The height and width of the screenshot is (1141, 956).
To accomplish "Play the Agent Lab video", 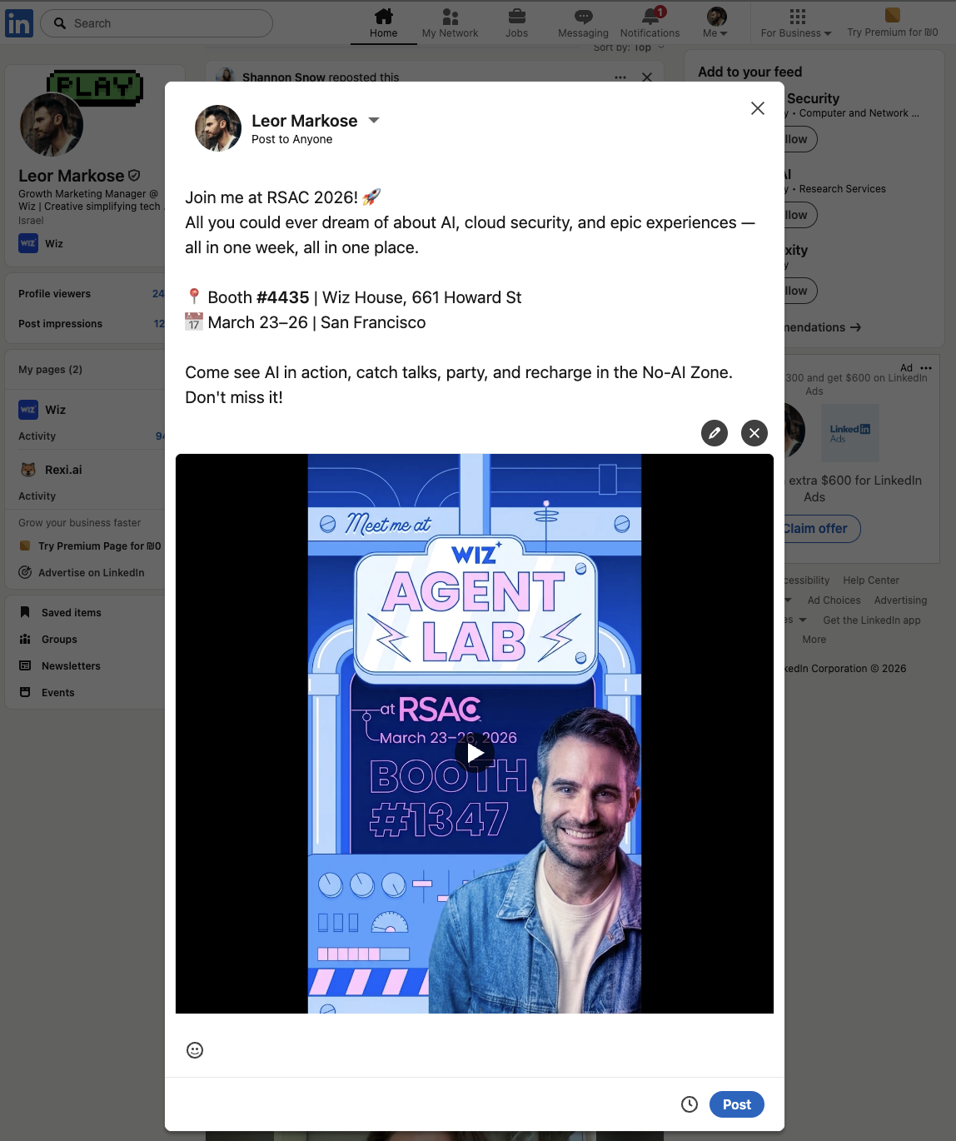I will point(475,753).
